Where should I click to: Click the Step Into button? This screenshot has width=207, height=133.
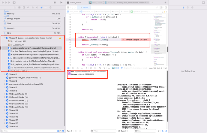pyautogui.click(x=82, y=68)
